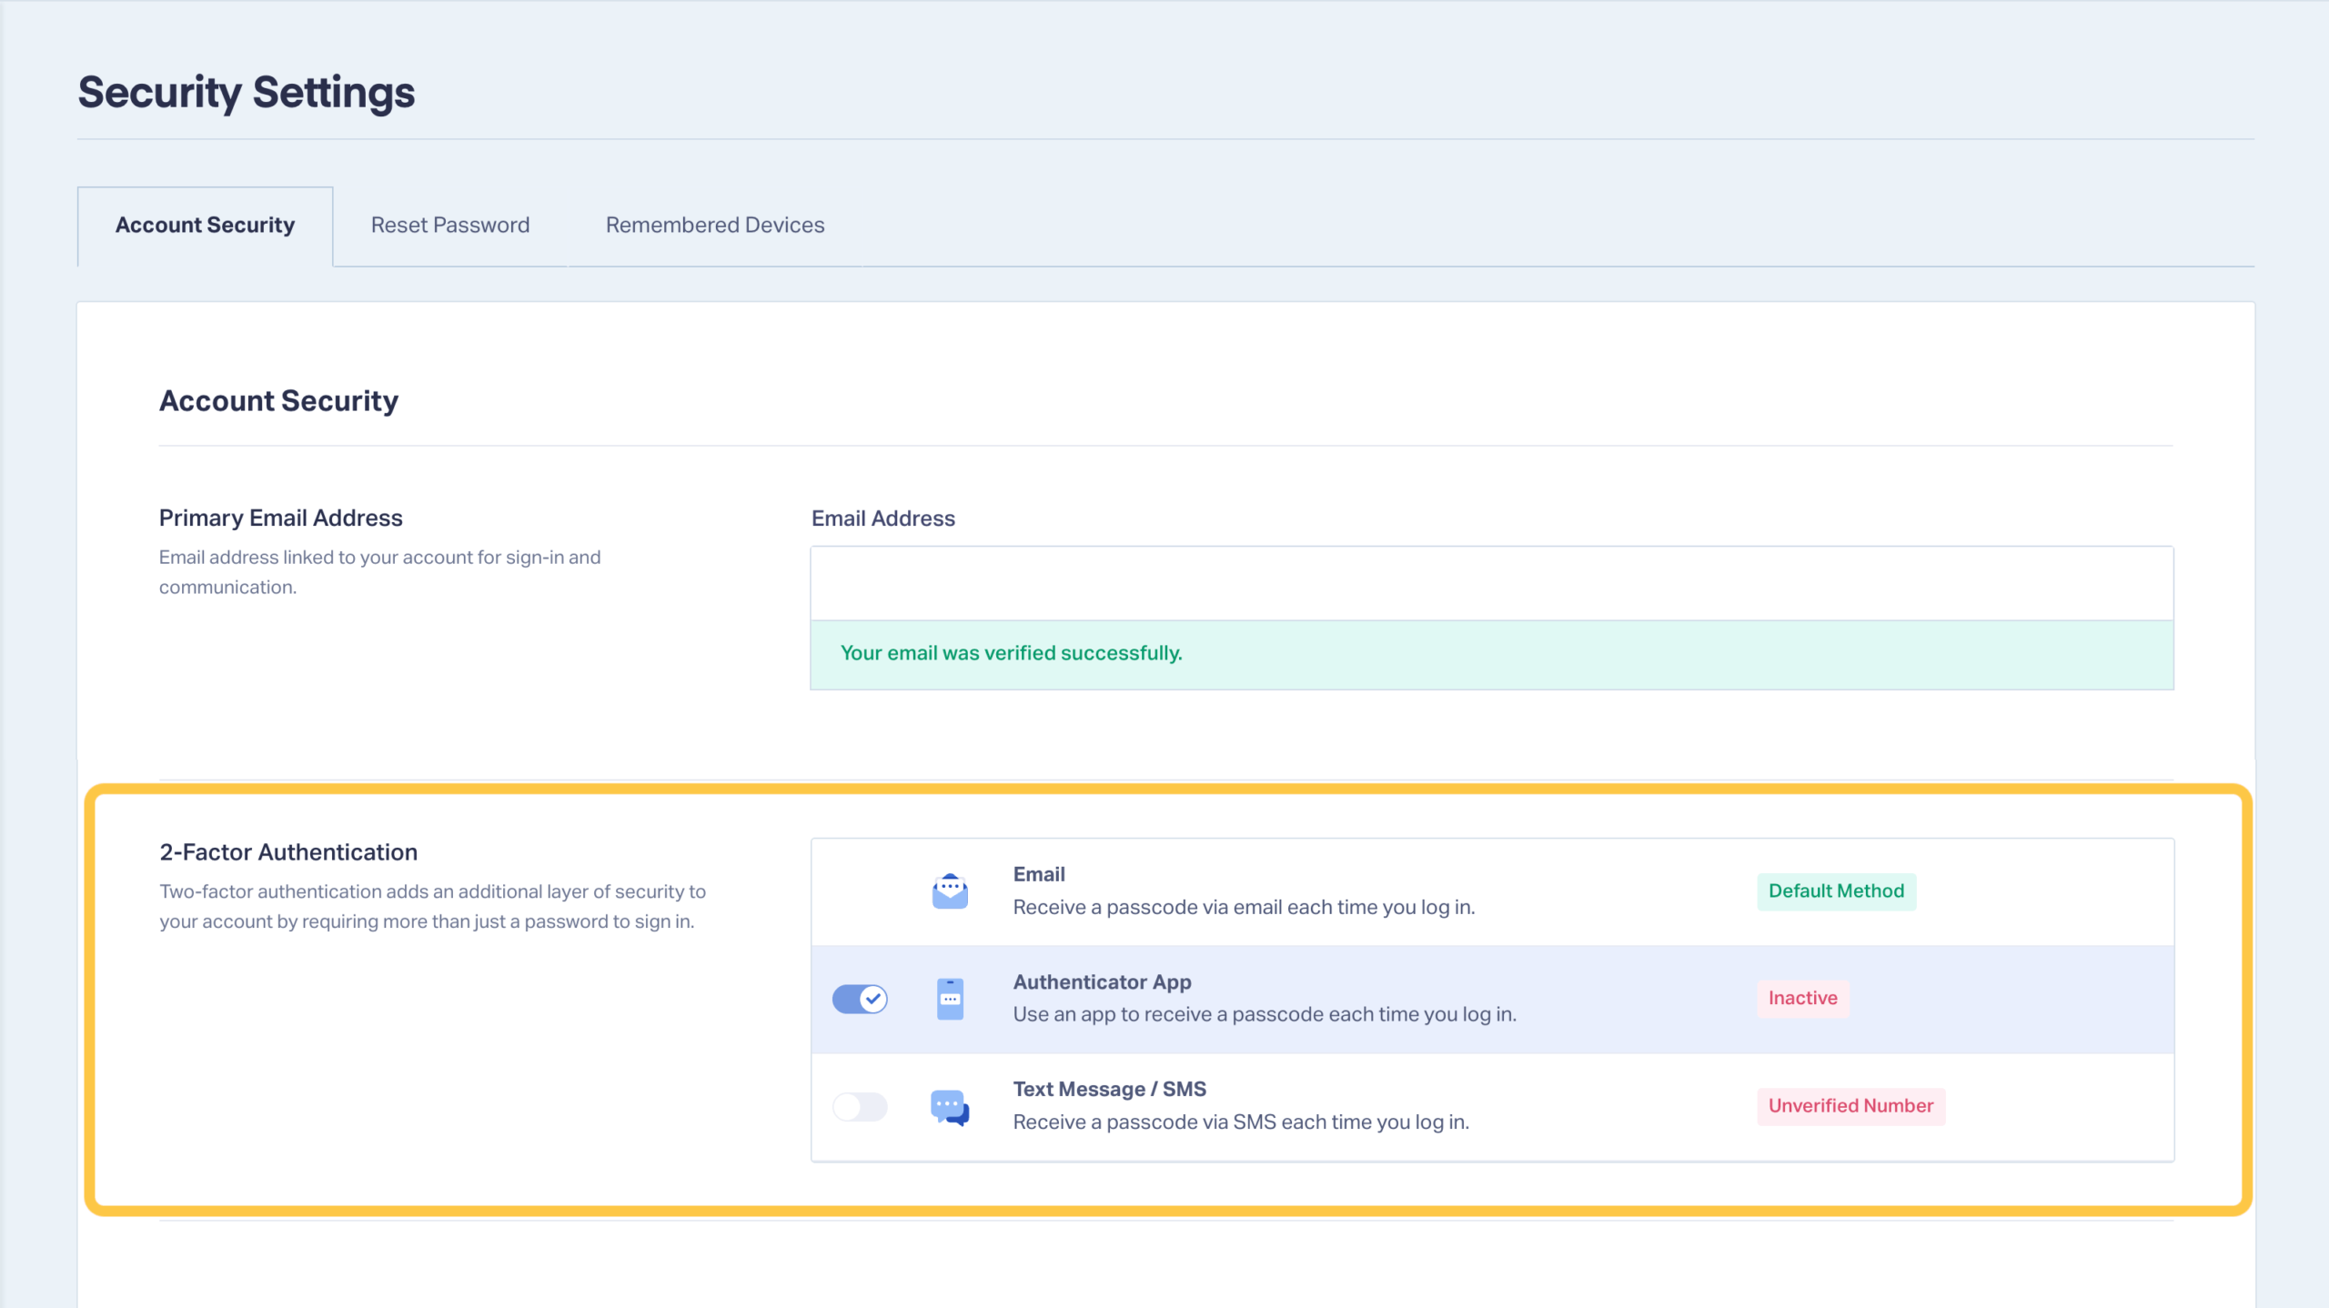This screenshot has width=2329, height=1308.
Task: Click the Security Settings page heading
Action: click(246, 92)
